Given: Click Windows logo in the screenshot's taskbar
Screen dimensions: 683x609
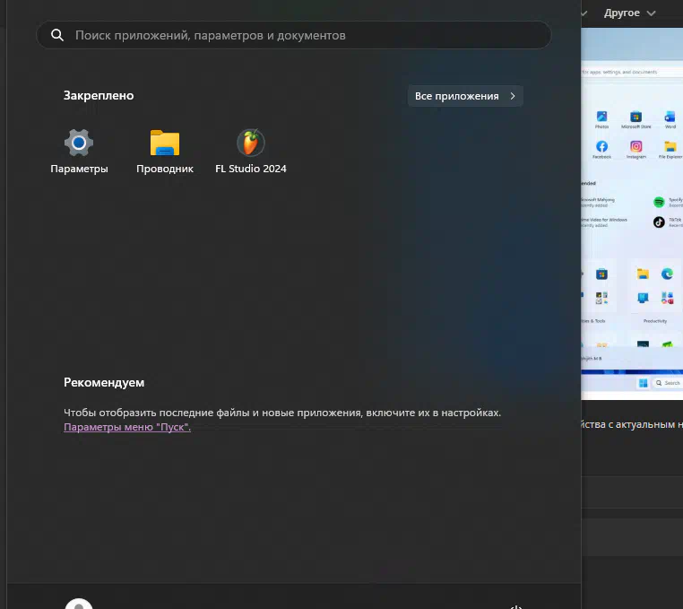Looking at the screenshot, I should pos(643,383).
